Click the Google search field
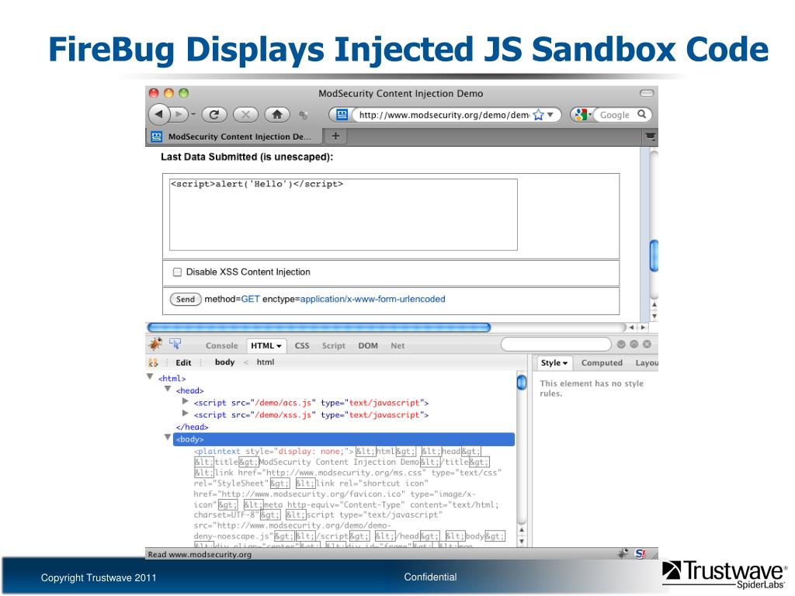Viewport: 795px width, 596px height. click(615, 115)
